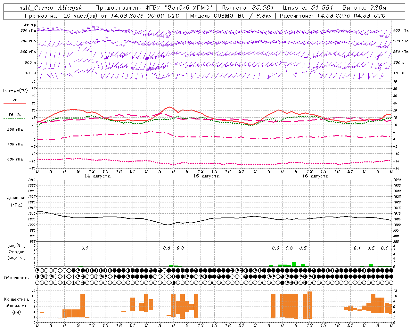Click the (гПа) pressure unit label
This screenshot has width=410, height=328.
click(17, 205)
